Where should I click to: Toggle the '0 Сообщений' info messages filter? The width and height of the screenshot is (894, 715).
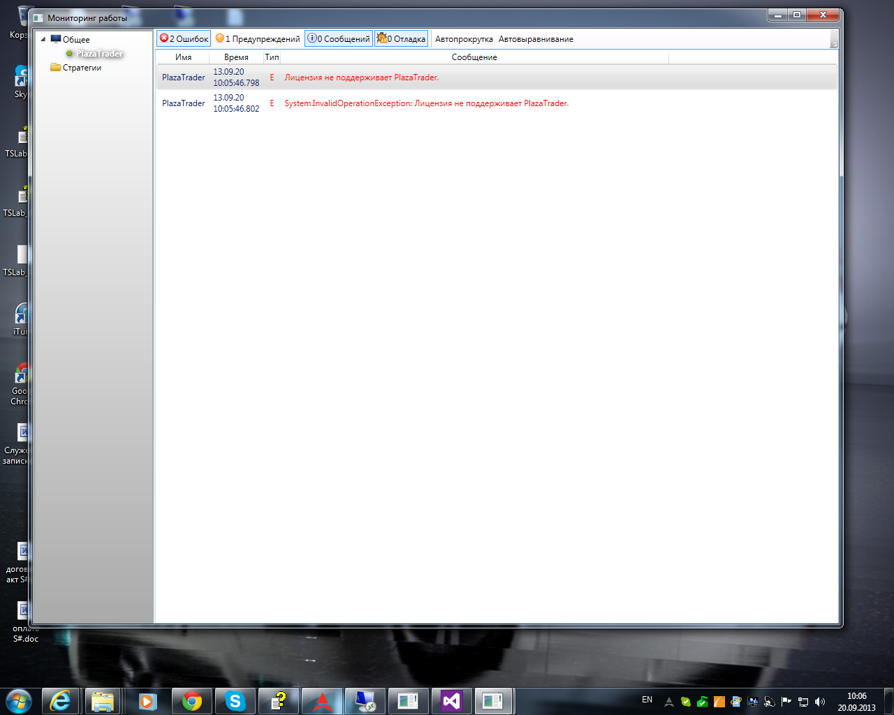coord(339,38)
